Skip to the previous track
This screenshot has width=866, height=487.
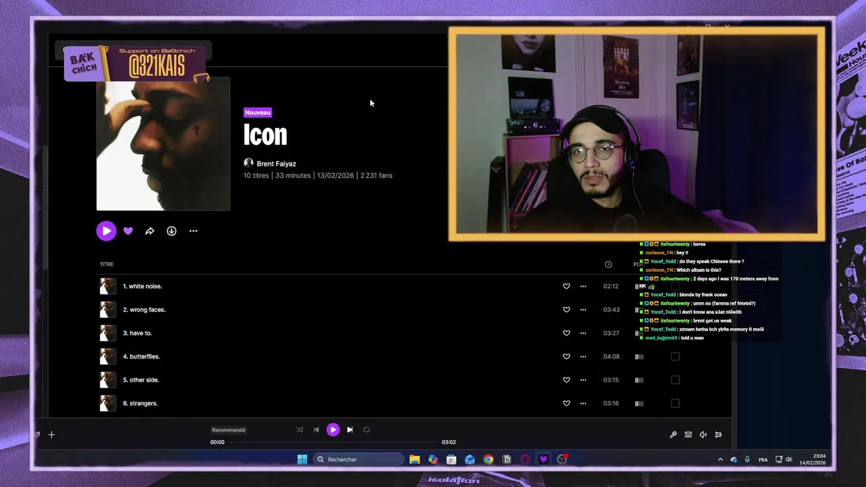coord(316,430)
